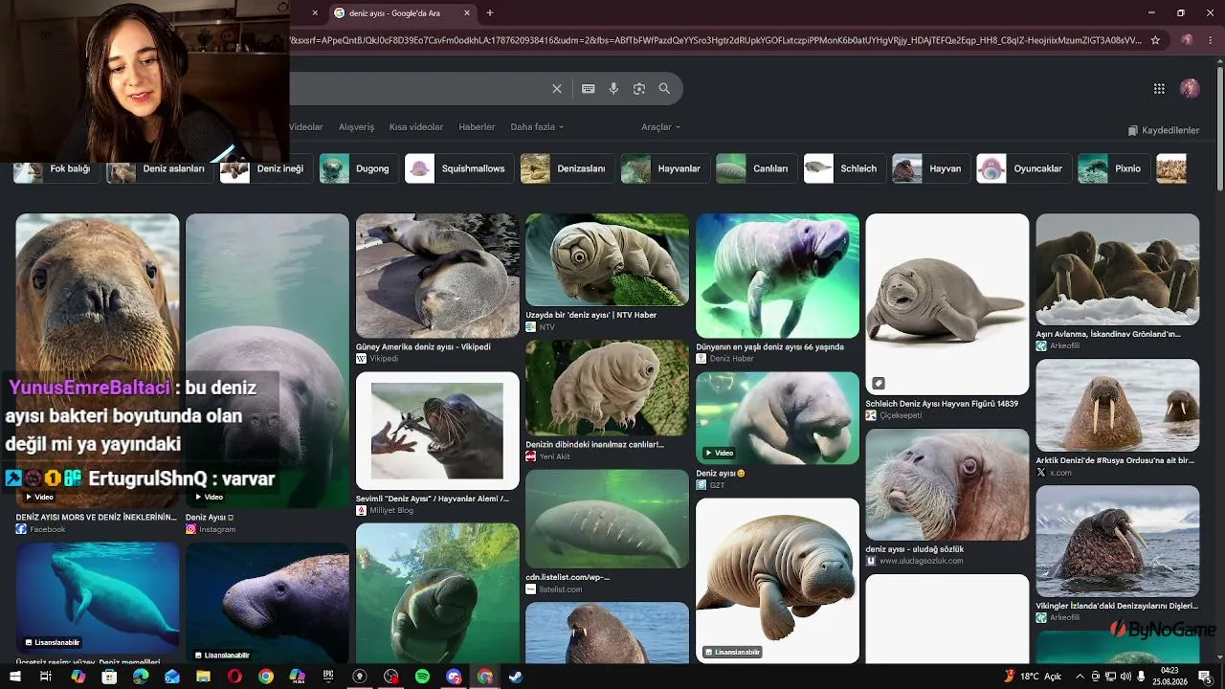Screen dimensions: 1225x689
Task: Filter images by 'Pixnio' chip
Action: (1114, 168)
